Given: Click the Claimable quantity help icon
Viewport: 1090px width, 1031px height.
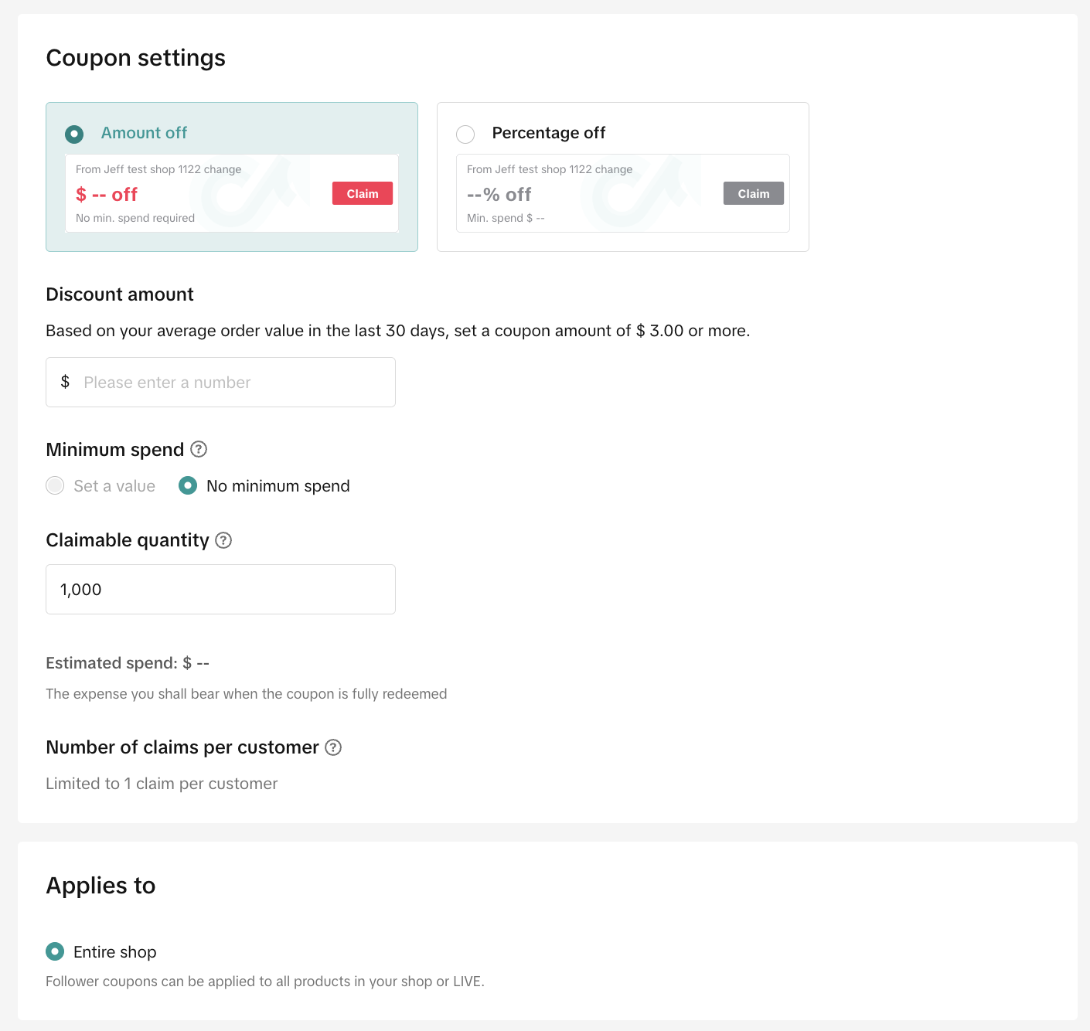Looking at the screenshot, I should click(223, 540).
